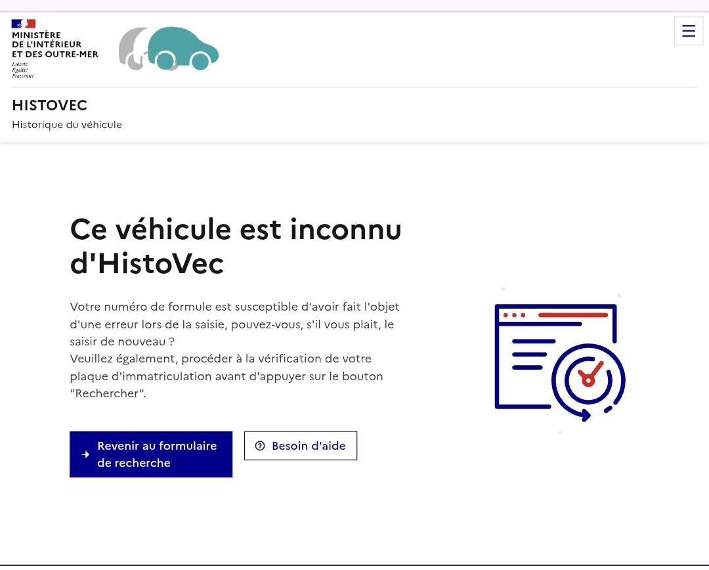Image resolution: width=709 pixels, height=570 pixels.
Task: Click the heading 'Ce véhicule est inconnu d'HistoVec'
Action: 236,246
